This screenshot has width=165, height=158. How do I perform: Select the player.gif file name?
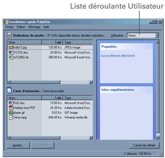(x=19, y=113)
